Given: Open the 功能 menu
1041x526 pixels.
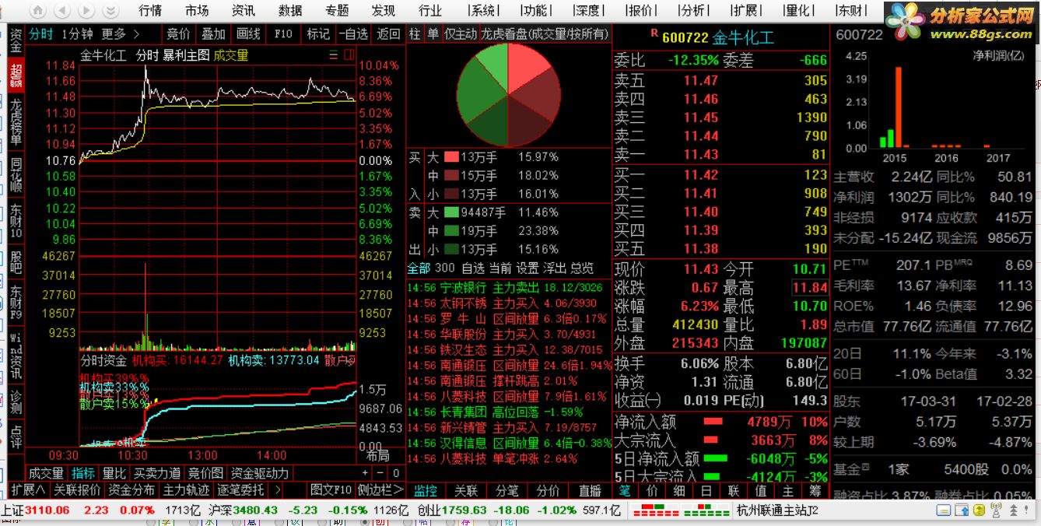Looking at the screenshot, I should point(535,10).
